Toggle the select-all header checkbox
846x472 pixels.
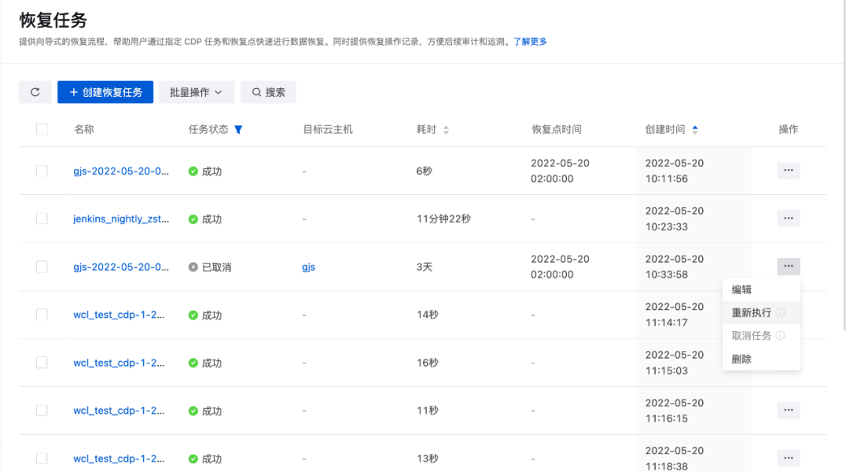click(42, 129)
